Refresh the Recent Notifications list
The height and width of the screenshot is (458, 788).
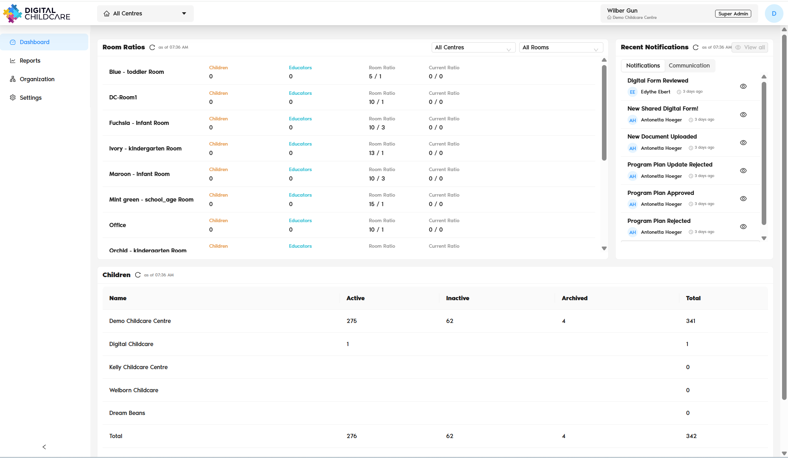696,47
